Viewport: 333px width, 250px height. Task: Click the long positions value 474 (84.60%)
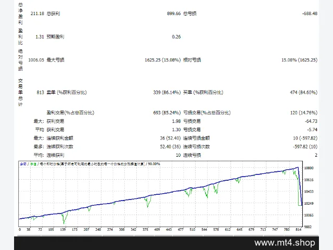click(x=304, y=93)
